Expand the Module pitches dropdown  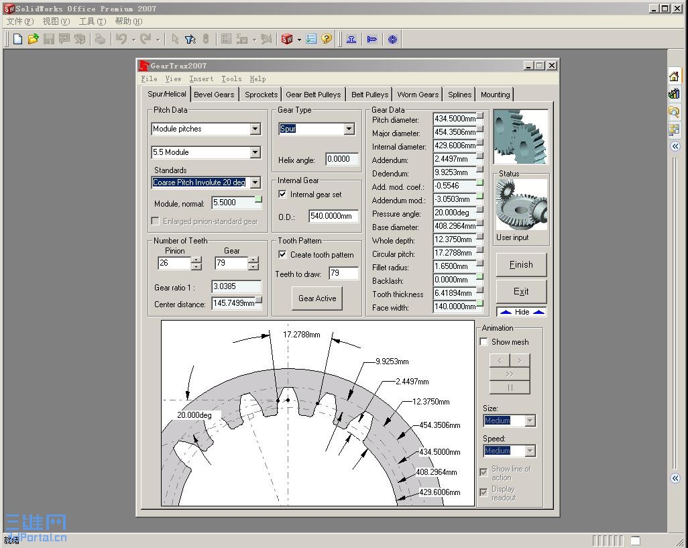255,129
